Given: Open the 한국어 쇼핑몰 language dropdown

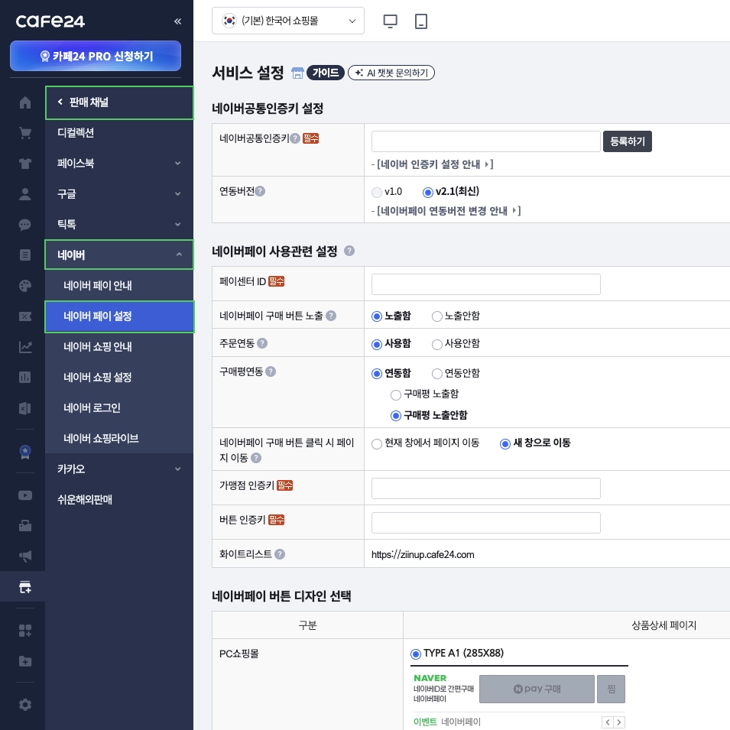Looking at the screenshot, I should (288, 21).
